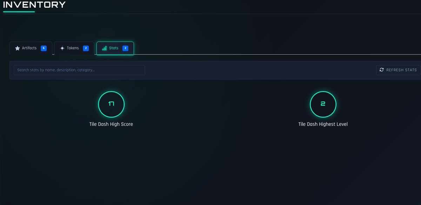Click the Tokens count badge showing 2
This screenshot has width=421, height=205.
pyautogui.click(x=86, y=48)
